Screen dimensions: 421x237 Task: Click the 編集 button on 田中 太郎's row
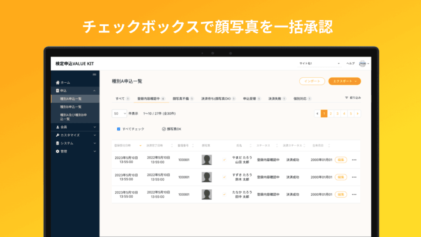click(x=340, y=193)
